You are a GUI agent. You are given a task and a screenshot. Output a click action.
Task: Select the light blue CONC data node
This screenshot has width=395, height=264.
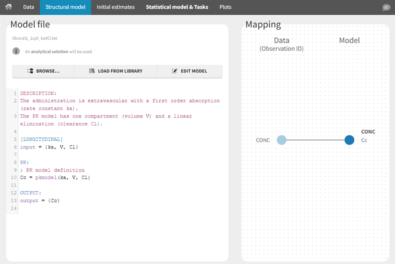[281, 140]
